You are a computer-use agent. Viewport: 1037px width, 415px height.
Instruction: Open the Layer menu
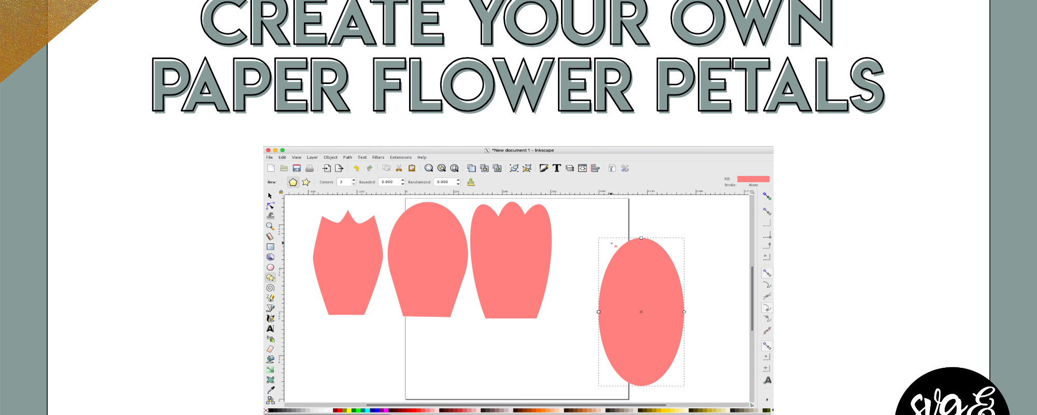tap(312, 157)
